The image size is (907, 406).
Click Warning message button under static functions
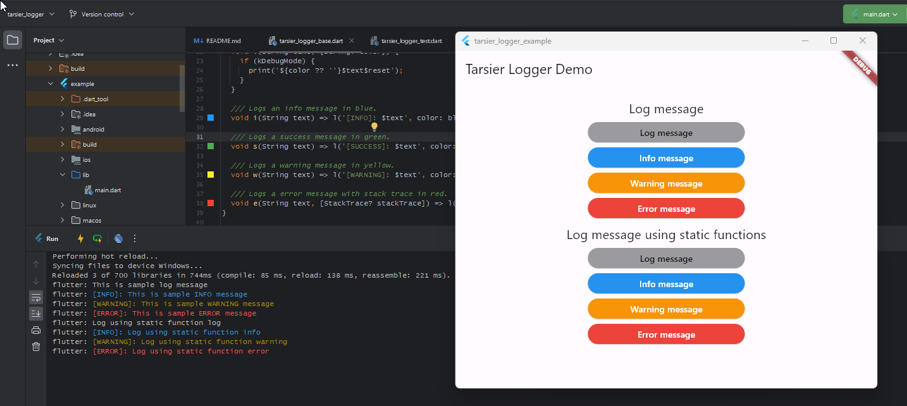click(x=666, y=309)
